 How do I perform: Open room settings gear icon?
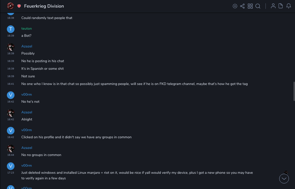235,6
